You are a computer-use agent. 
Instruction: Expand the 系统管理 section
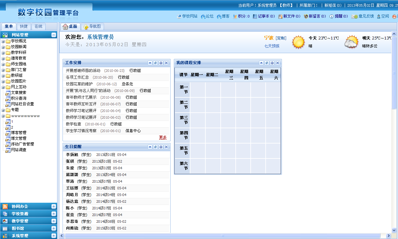[54, 235]
